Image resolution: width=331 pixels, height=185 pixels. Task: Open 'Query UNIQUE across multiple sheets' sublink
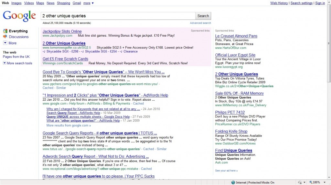pos(88,117)
